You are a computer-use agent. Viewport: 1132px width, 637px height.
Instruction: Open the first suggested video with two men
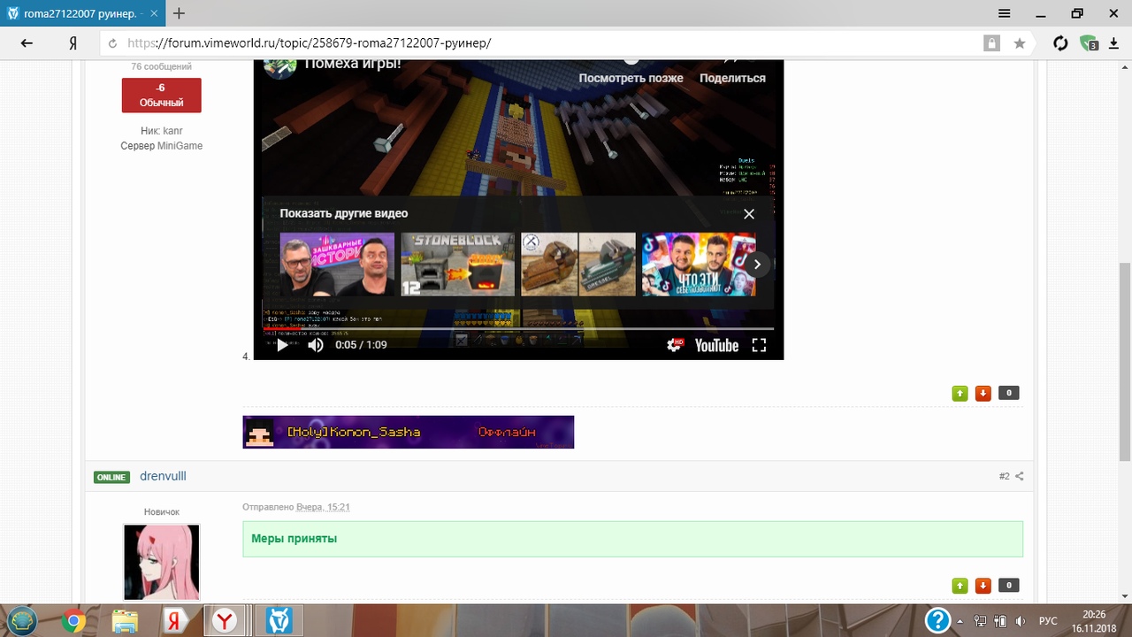click(x=337, y=264)
